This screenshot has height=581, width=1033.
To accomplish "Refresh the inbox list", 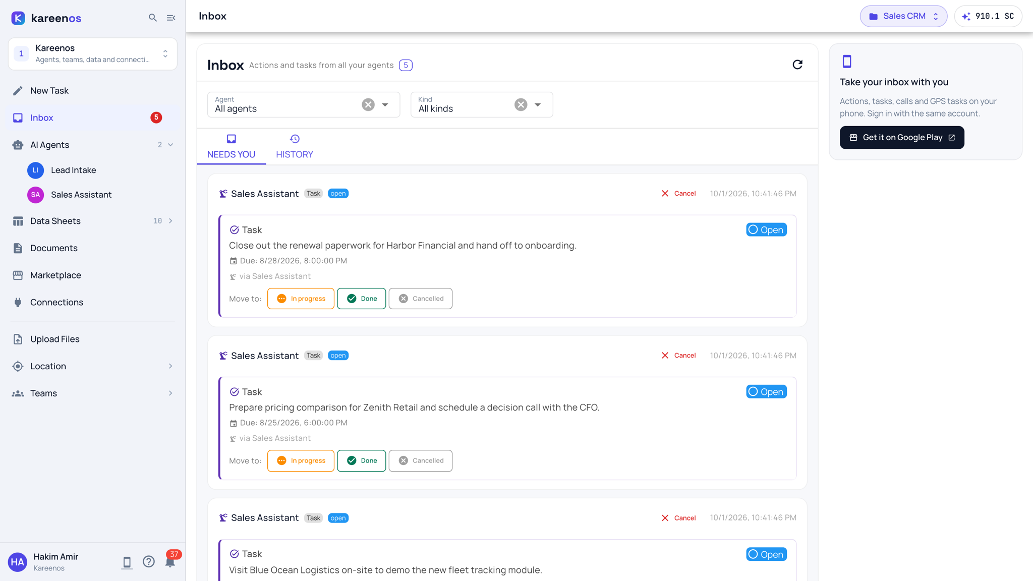I will (x=797, y=65).
